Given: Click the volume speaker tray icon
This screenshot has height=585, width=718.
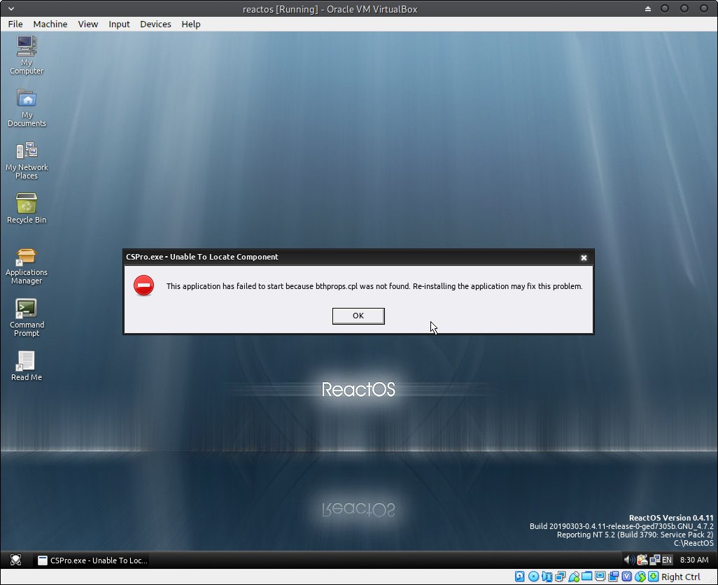Looking at the screenshot, I should coord(629,559).
